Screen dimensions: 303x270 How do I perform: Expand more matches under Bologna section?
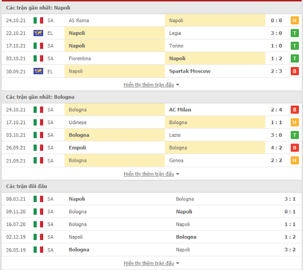click(151, 174)
